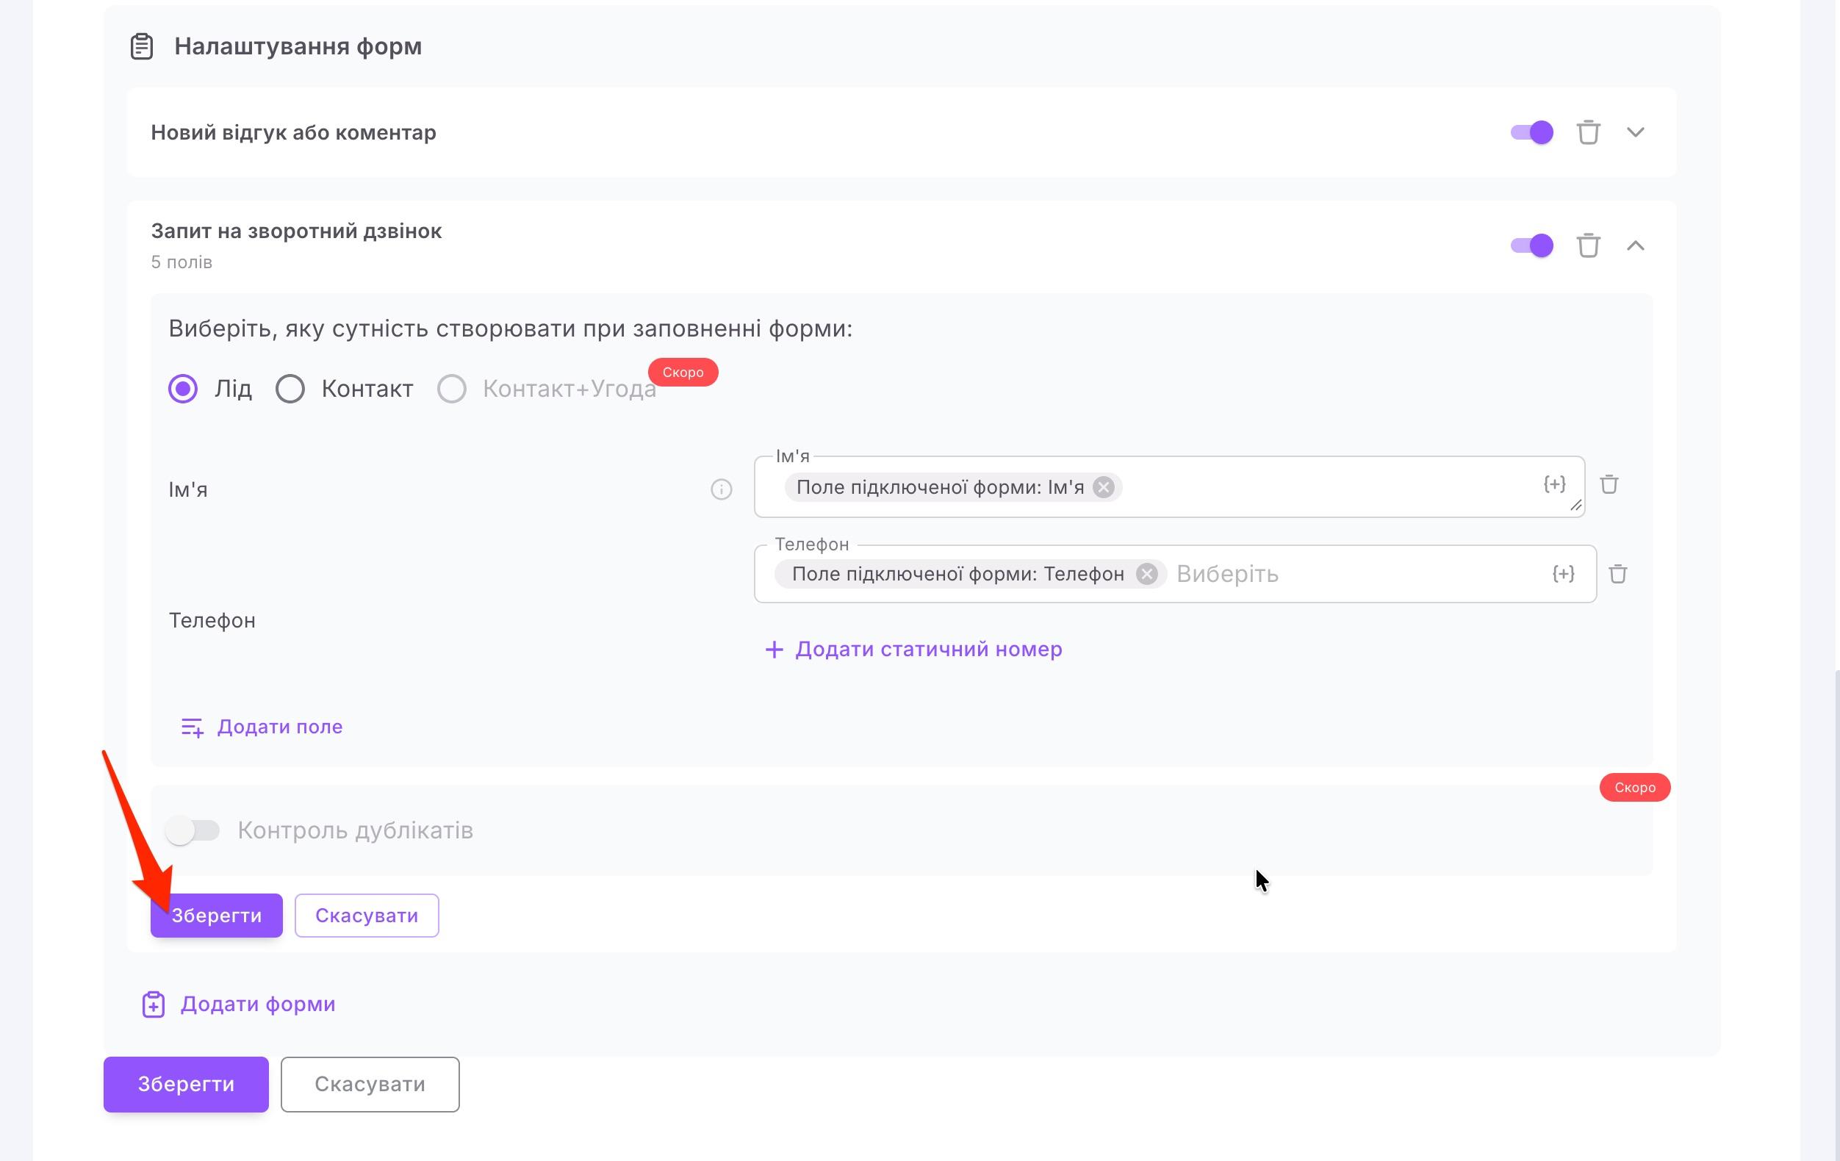Screen dimensions: 1840x1161
Task: Click the clipboard-plus icon beside 'Додати форми'
Action: (153, 1004)
